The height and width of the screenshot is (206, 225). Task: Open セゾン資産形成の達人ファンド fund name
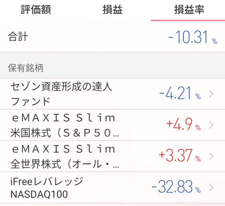click(x=61, y=94)
